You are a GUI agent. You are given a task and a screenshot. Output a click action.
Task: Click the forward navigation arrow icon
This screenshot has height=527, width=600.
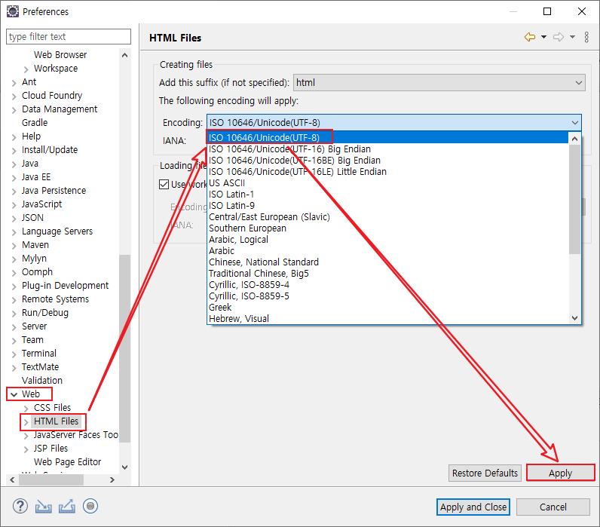point(559,37)
